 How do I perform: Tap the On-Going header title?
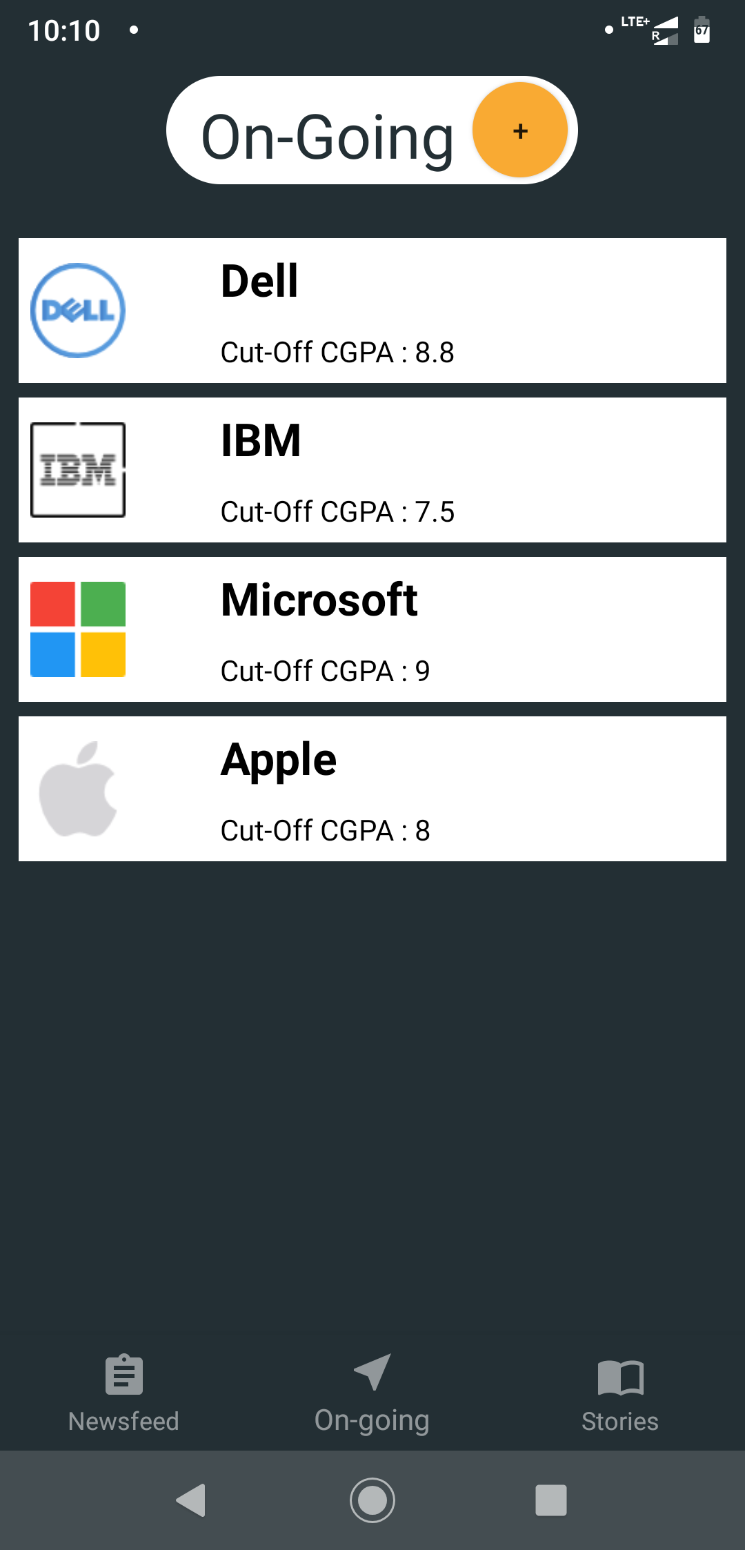[x=327, y=137]
